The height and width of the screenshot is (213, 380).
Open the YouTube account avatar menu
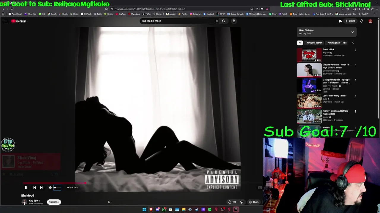[x=370, y=21]
